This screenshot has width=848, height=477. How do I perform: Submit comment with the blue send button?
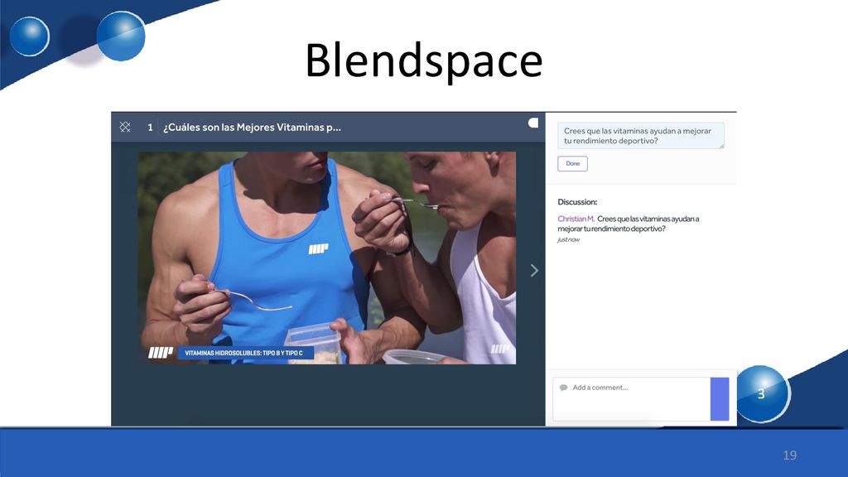point(720,398)
